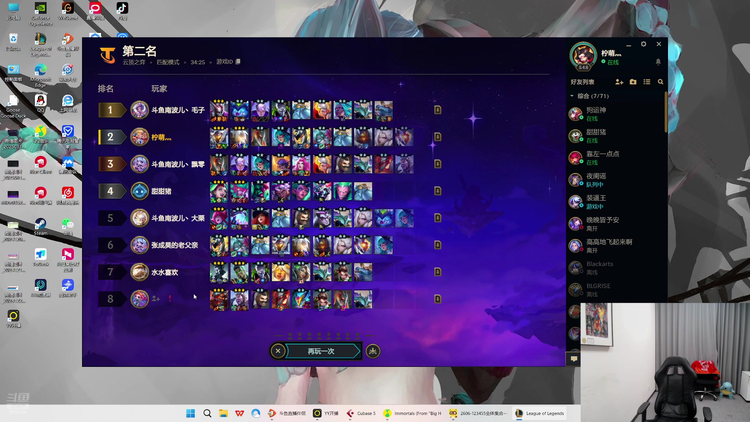Image resolution: width=750 pixels, height=422 pixels.
Task: Open match details icon for 甜甜猪 row
Action: click(437, 191)
